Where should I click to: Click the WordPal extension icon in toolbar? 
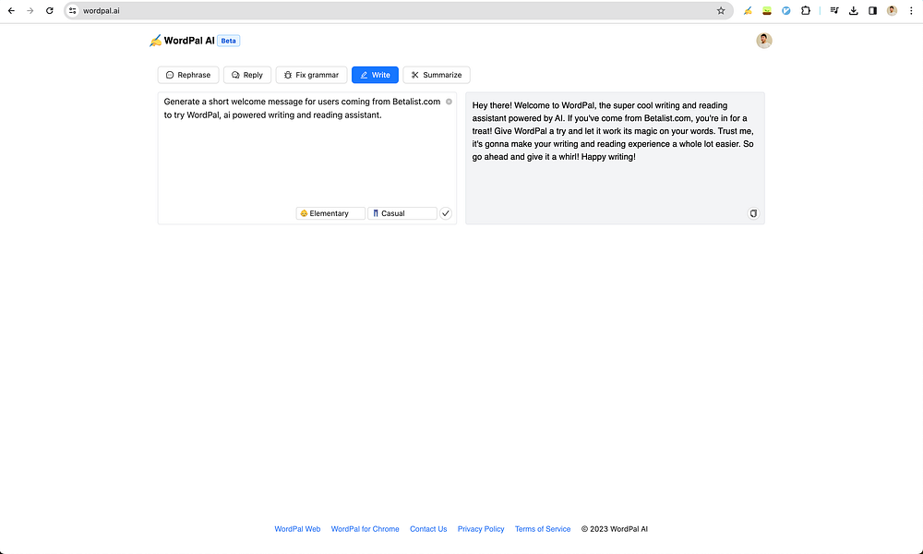748,10
